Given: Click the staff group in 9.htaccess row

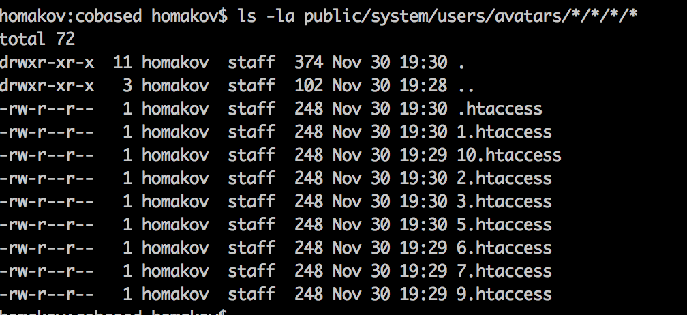Looking at the screenshot, I should click(251, 294).
